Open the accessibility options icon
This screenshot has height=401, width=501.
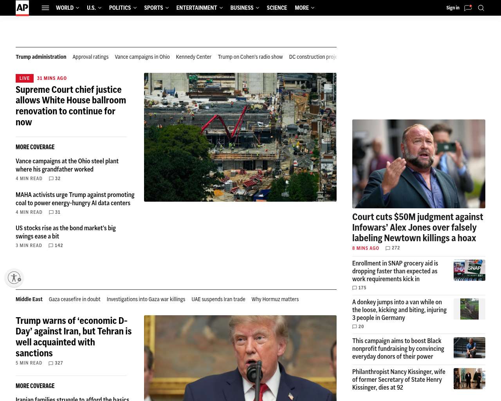pyautogui.click(x=14, y=278)
